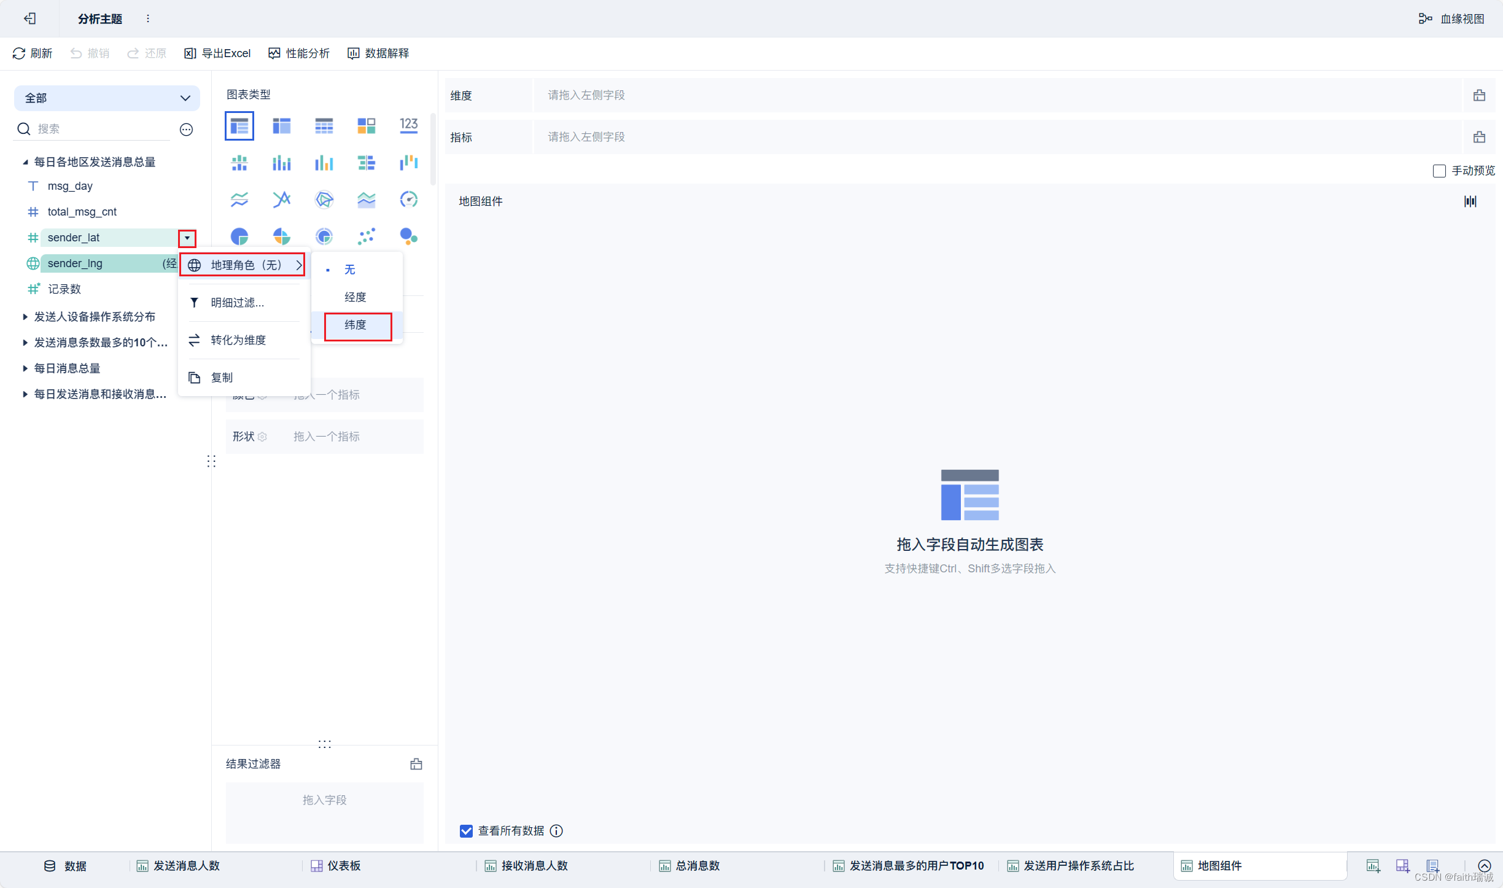Select the pie chart type icon
Image resolution: width=1503 pixels, height=888 pixels.
point(239,236)
